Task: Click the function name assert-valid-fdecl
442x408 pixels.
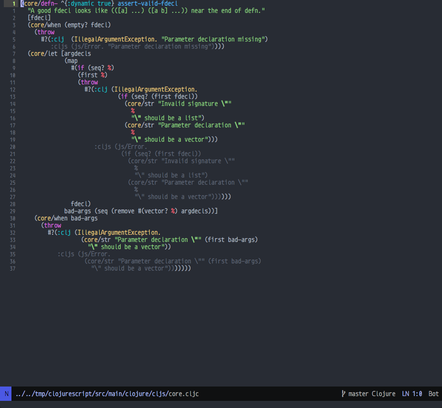Action: click(x=147, y=4)
